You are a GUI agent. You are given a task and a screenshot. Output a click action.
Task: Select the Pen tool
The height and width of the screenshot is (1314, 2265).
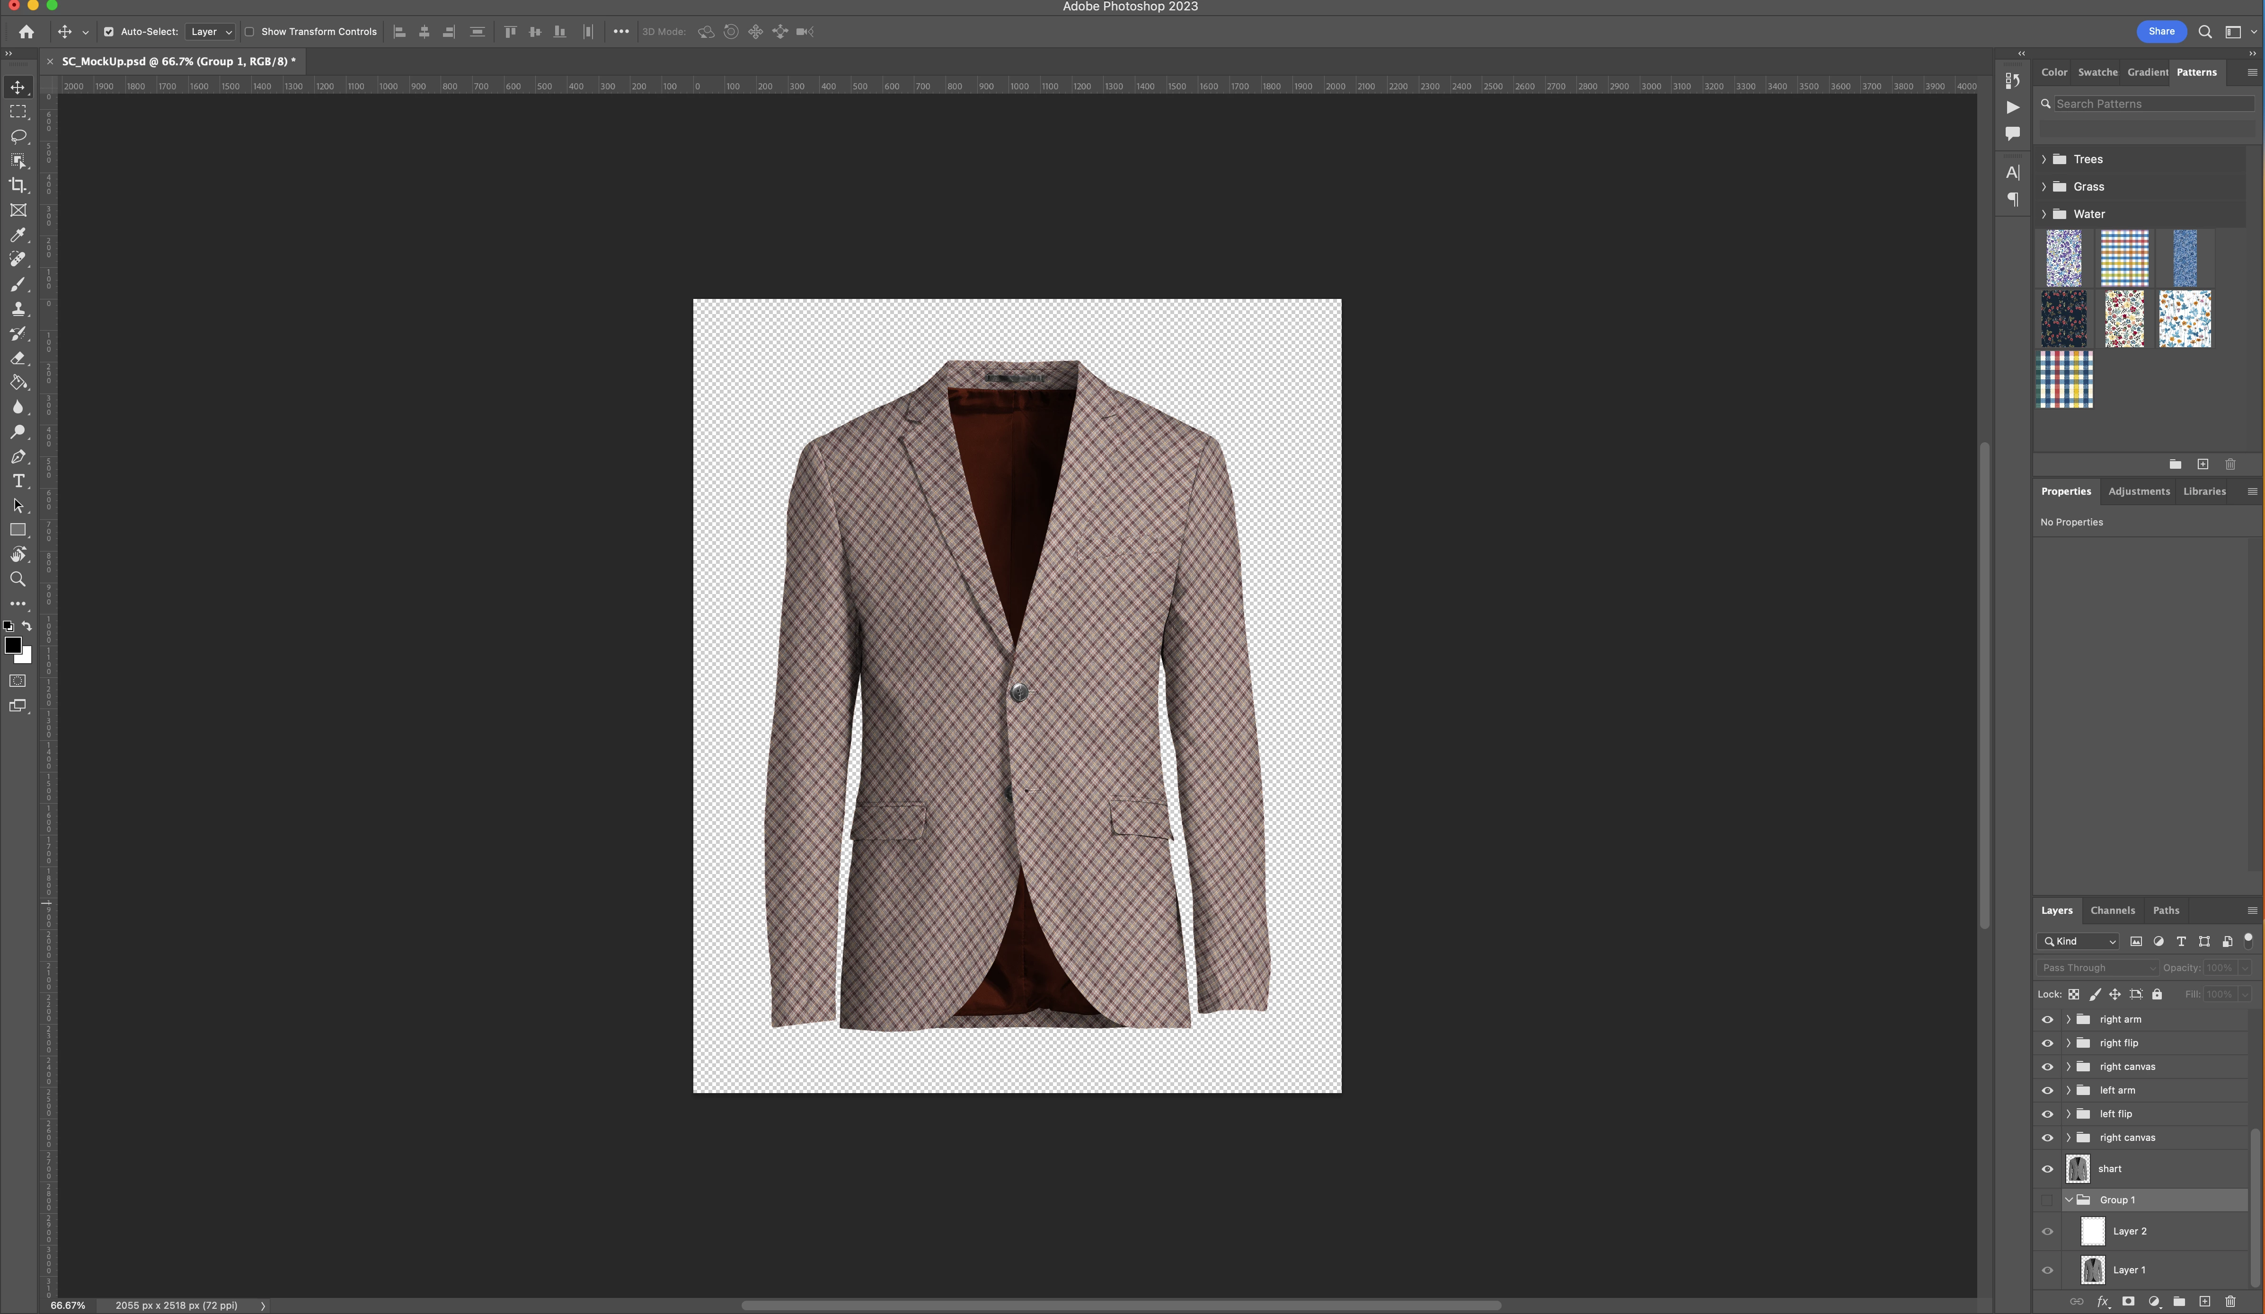click(18, 456)
